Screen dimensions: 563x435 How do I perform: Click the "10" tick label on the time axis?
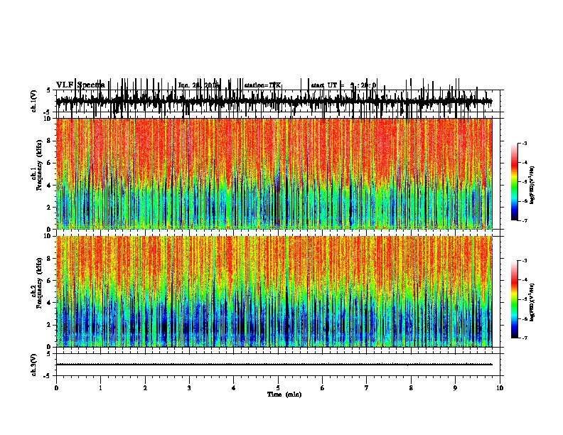click(x=500, y=388)
